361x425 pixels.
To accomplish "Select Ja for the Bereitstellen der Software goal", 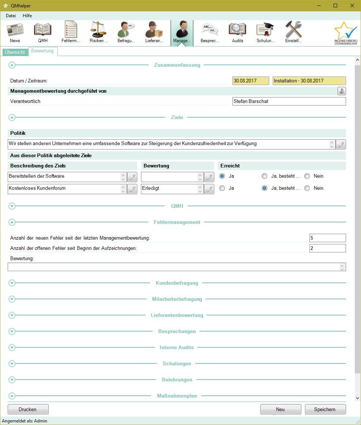I will tap(222, 176).
